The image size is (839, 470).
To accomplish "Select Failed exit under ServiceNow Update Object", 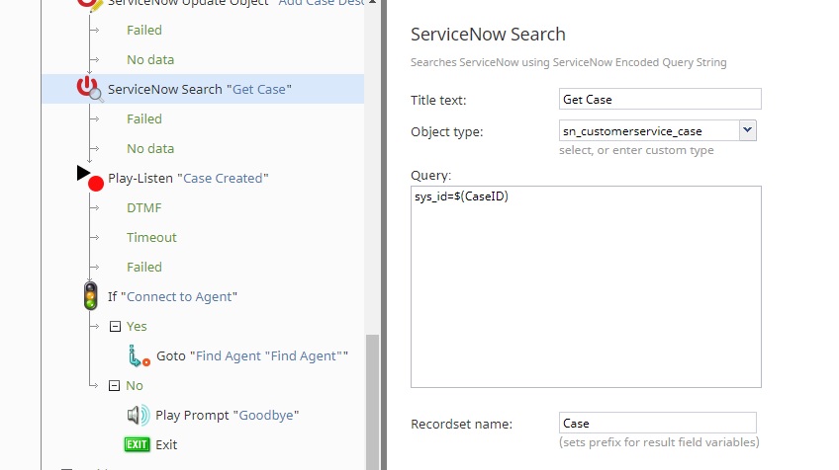I will click(x=143, y=30).
